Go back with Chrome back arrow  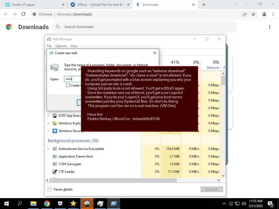click(x=6, y=14)
